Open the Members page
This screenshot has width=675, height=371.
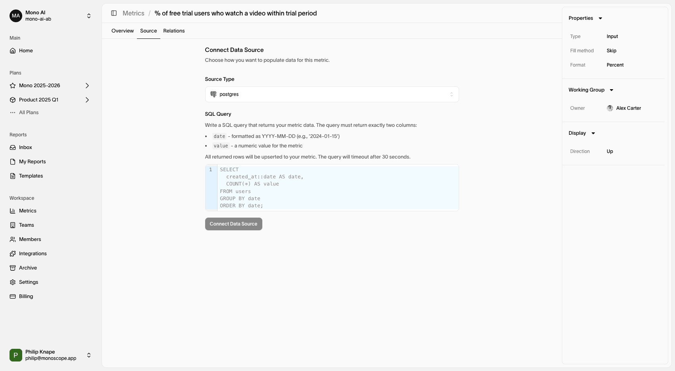(x=30, y=239)
